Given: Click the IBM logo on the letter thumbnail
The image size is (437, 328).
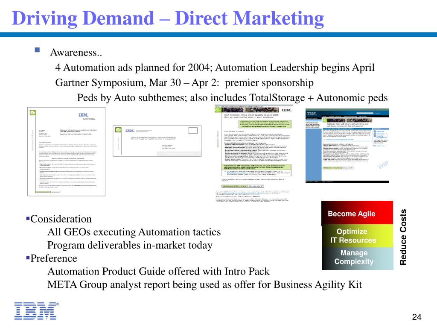Looking at the screenshot, I should tap(83, 115).
